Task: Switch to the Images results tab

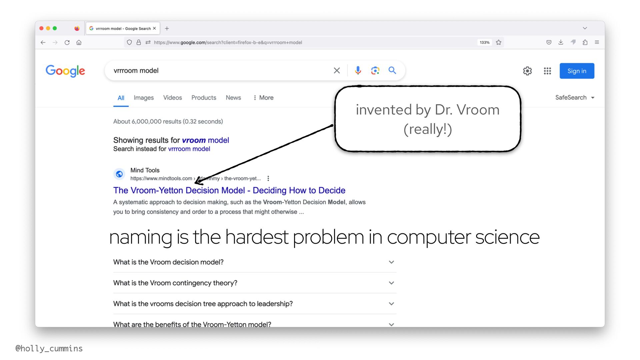Action: pos(144,98)
